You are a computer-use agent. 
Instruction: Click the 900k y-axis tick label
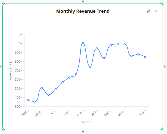[19, 53]
